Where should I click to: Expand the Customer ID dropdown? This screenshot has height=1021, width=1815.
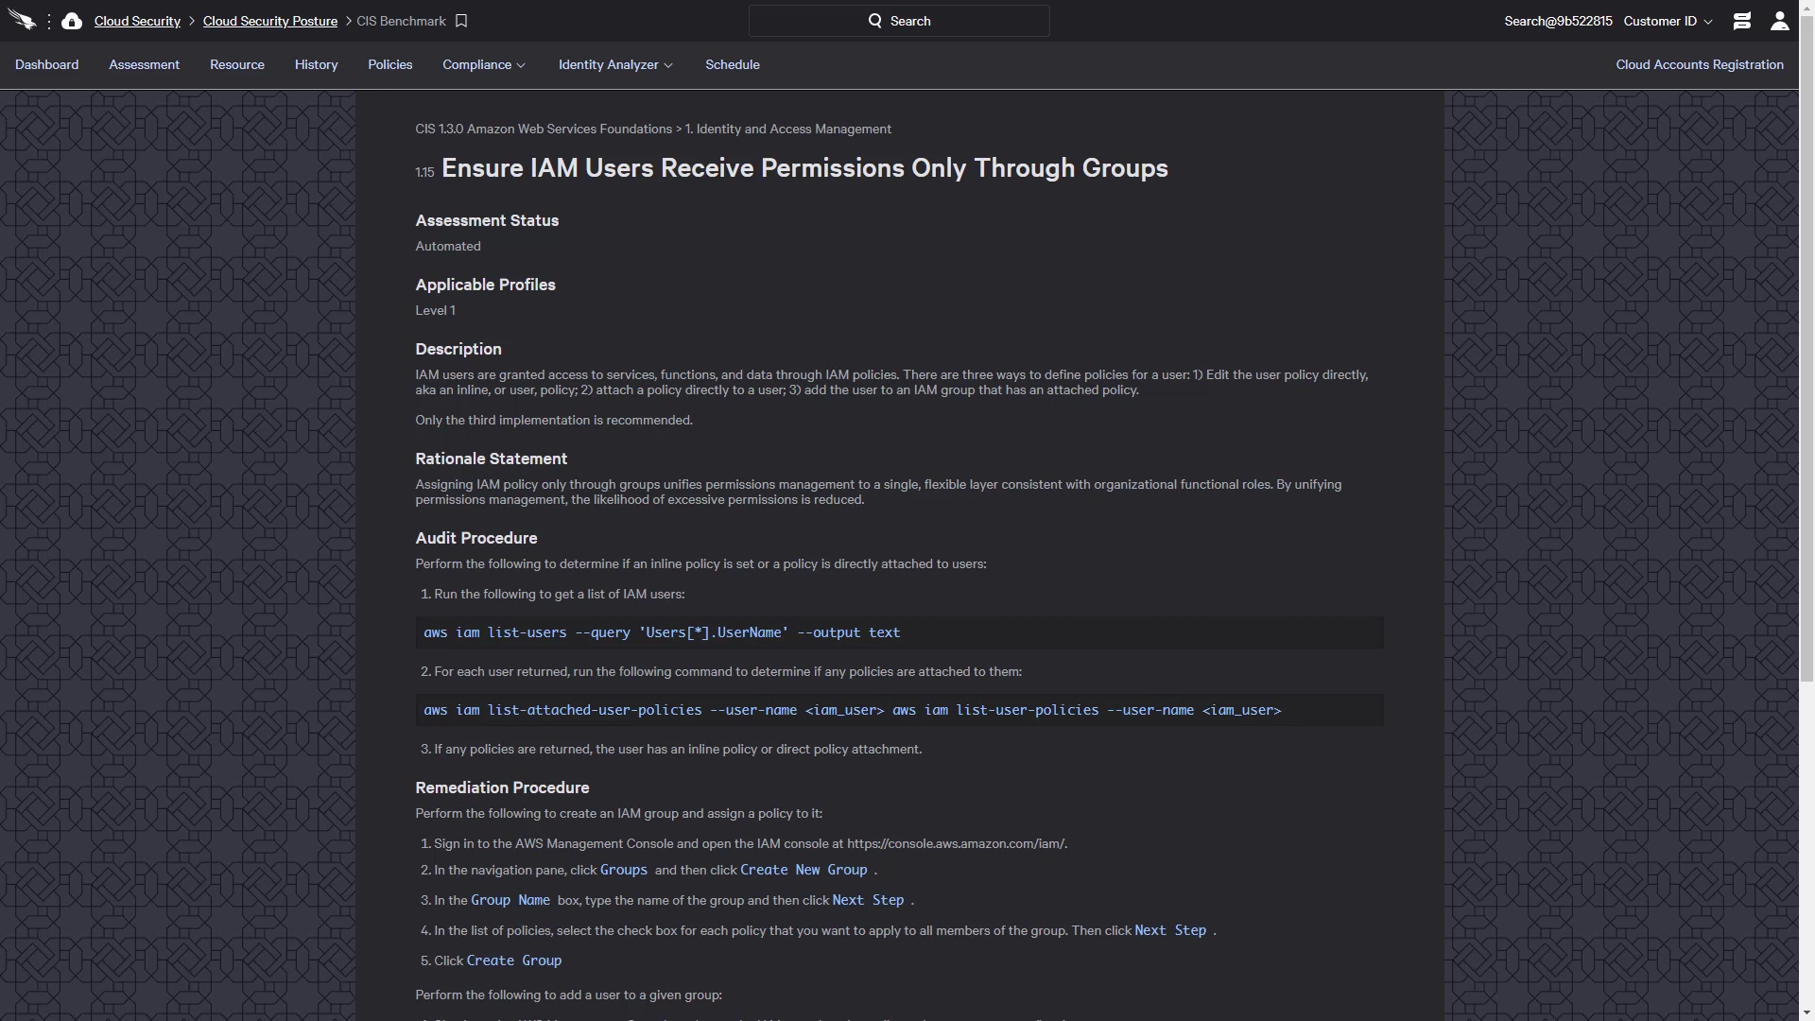[x=1668, y=21]
